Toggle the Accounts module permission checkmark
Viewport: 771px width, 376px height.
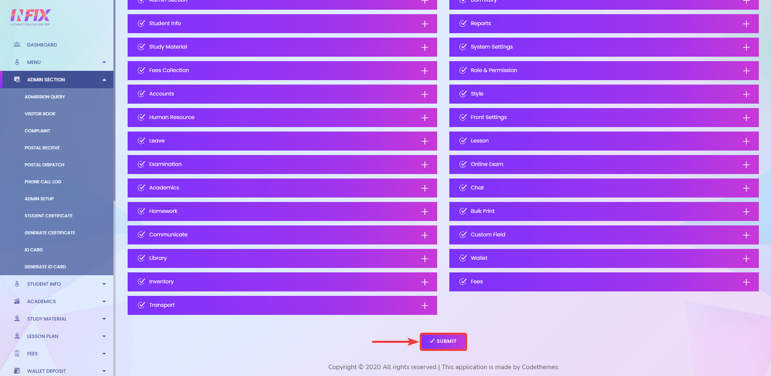point(141,93)
